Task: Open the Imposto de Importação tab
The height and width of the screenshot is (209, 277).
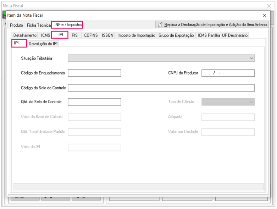Action: (136, 35)
